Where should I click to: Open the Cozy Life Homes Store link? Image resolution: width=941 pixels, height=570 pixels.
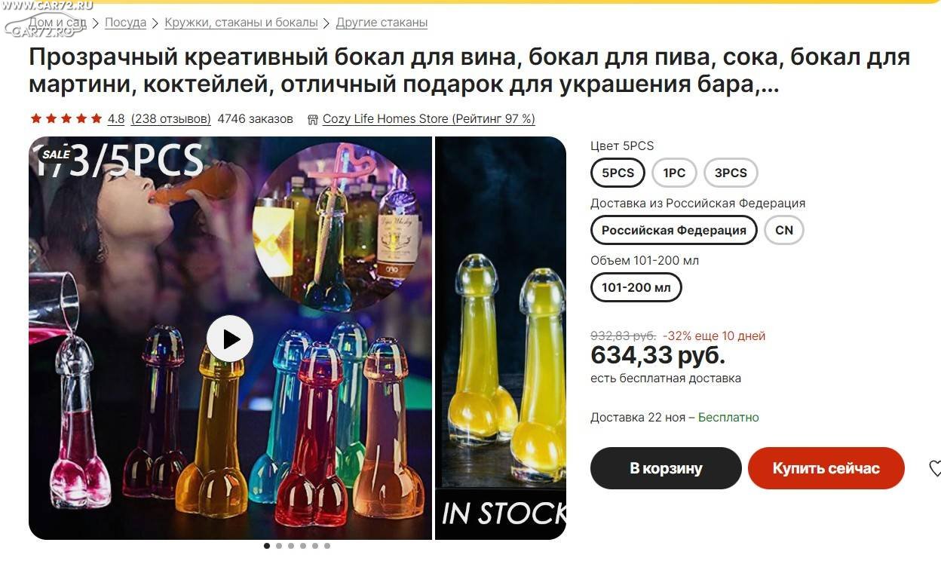coord(429,118)
